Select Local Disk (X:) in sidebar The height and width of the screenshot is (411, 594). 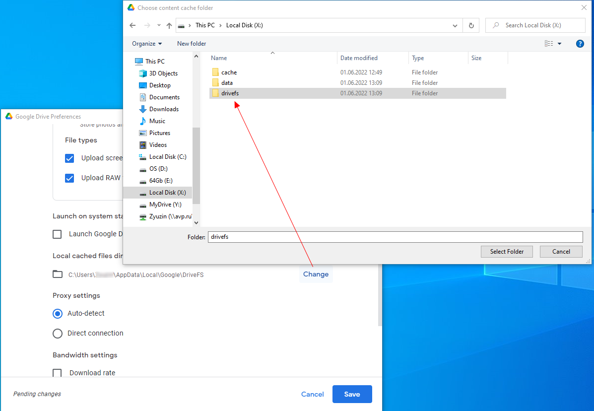[158, 193]
